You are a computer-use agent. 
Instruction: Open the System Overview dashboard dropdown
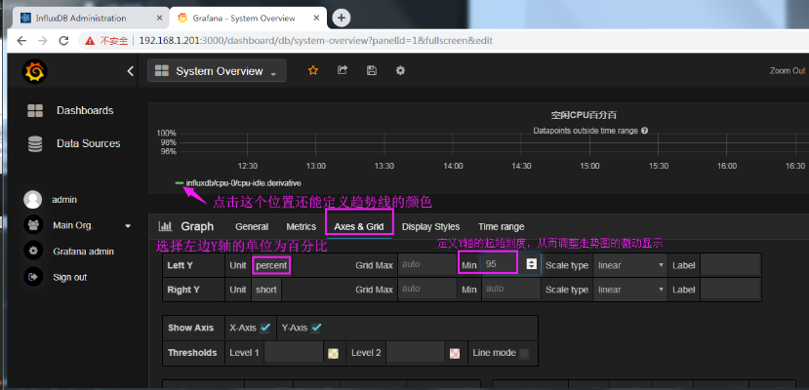pos(216,71)
